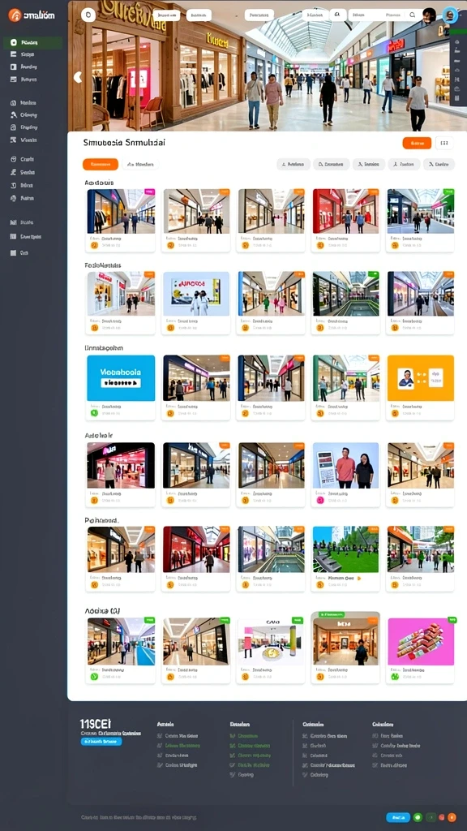Show previous banner slide with left arrow

click(x=78, y=77)
